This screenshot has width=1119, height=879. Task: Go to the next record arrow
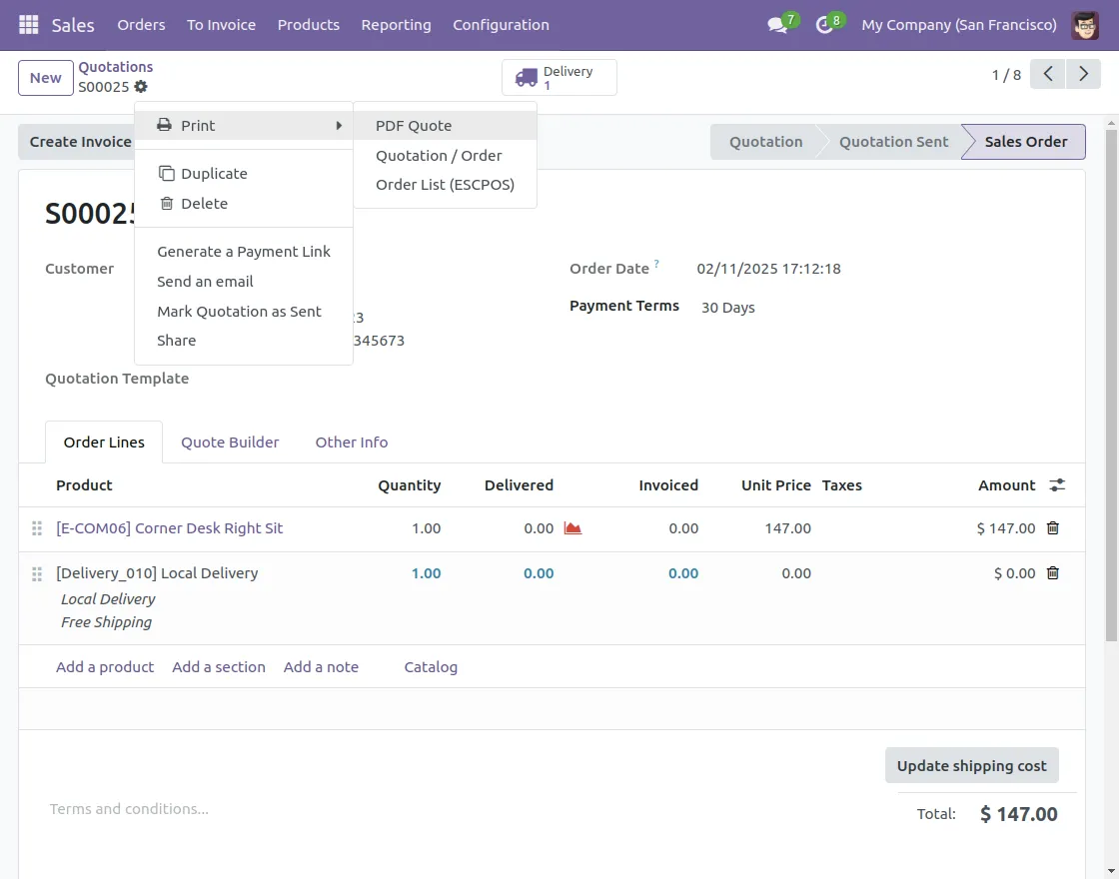coord(1083,75)
